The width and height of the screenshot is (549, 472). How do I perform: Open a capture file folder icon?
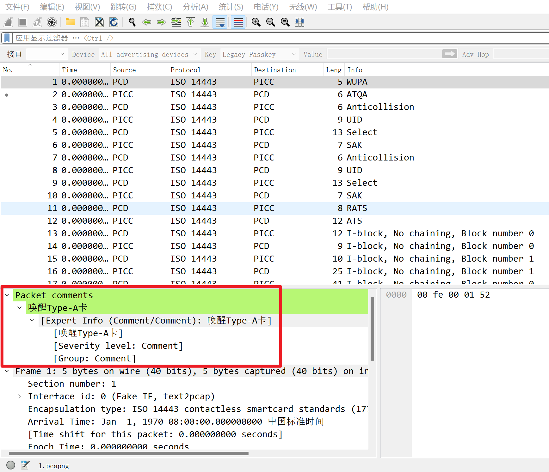[70, 22]
